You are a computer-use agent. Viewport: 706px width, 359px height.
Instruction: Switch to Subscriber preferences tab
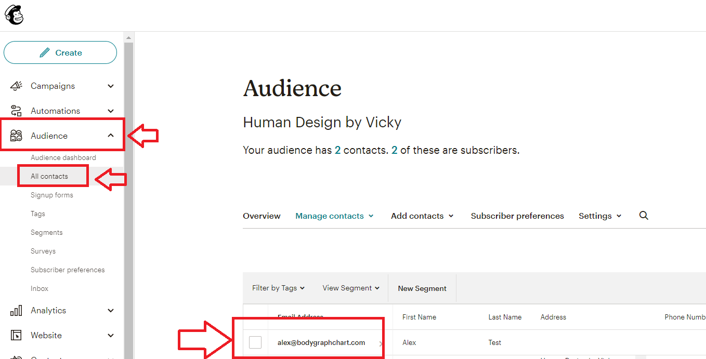pyautogui.click(x=517, y=216)
